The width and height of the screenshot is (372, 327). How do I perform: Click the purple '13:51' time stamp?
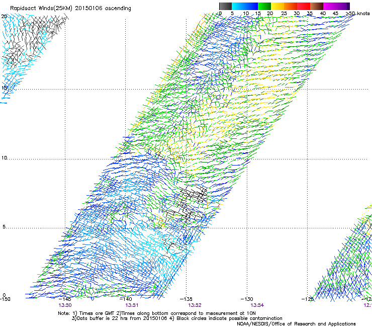[x=132, y=305]
